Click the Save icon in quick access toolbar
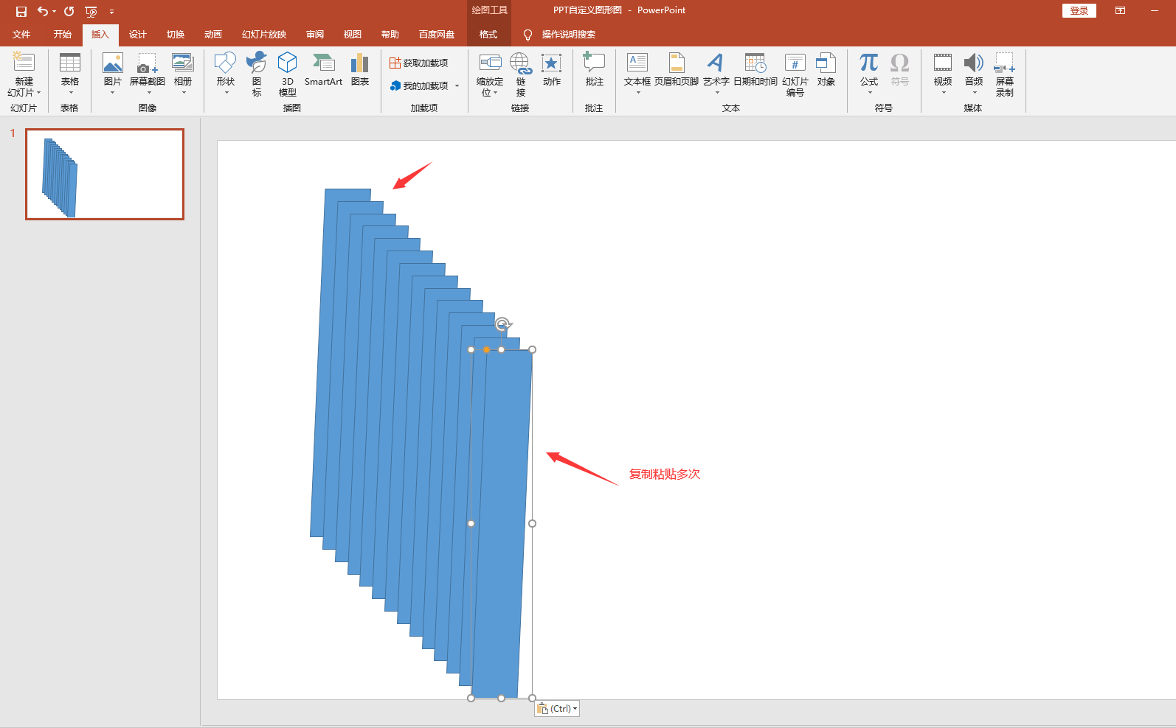Screen dimensions: 1176x728 pos(21,11)
